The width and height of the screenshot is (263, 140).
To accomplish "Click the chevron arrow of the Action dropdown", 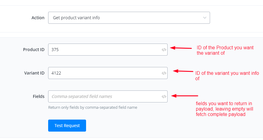I will [x=205, y=18].
